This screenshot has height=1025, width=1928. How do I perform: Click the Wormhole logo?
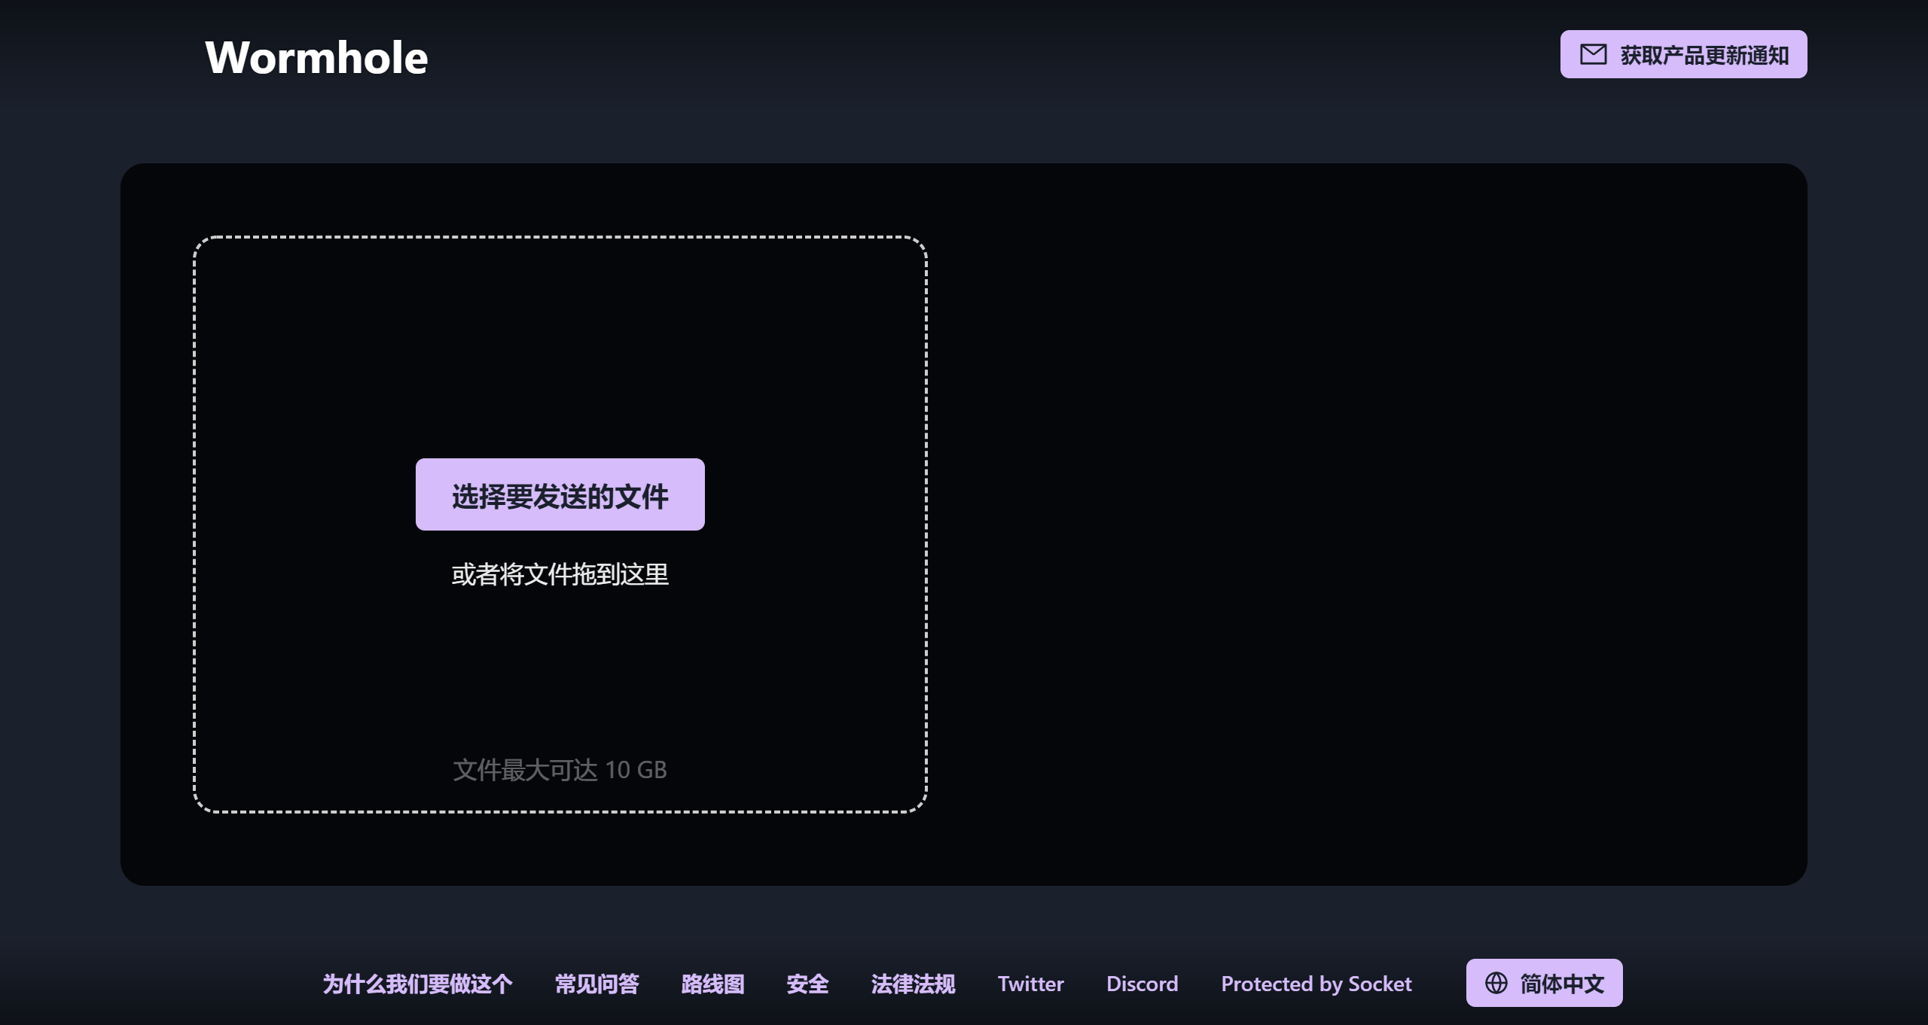[x=316, y=57]
